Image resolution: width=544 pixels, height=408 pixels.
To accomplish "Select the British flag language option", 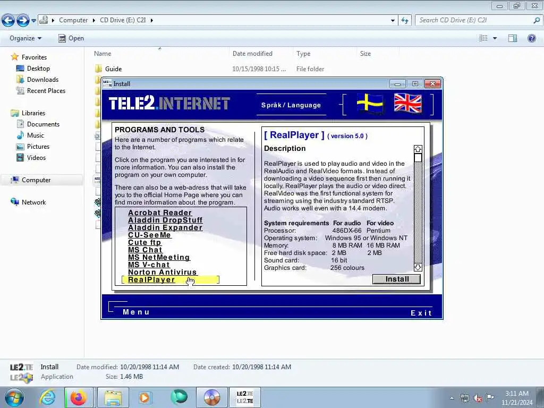I will pos(408,104).
